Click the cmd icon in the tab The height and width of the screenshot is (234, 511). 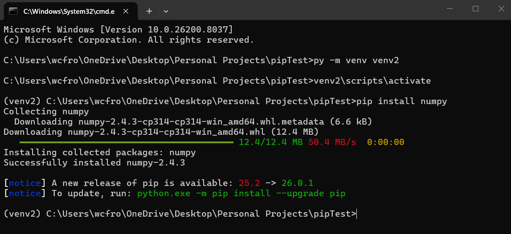click(13, 11)
